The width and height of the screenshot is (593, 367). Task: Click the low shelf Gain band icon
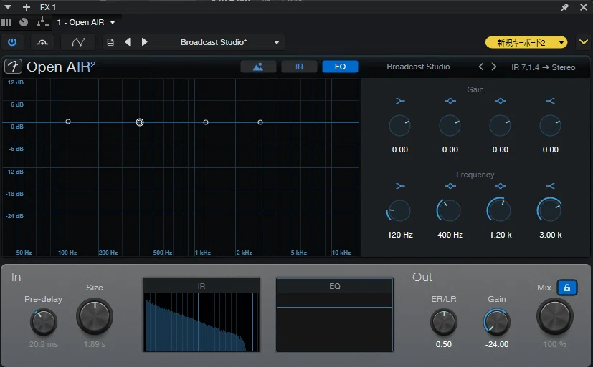[x=400, y=101]
